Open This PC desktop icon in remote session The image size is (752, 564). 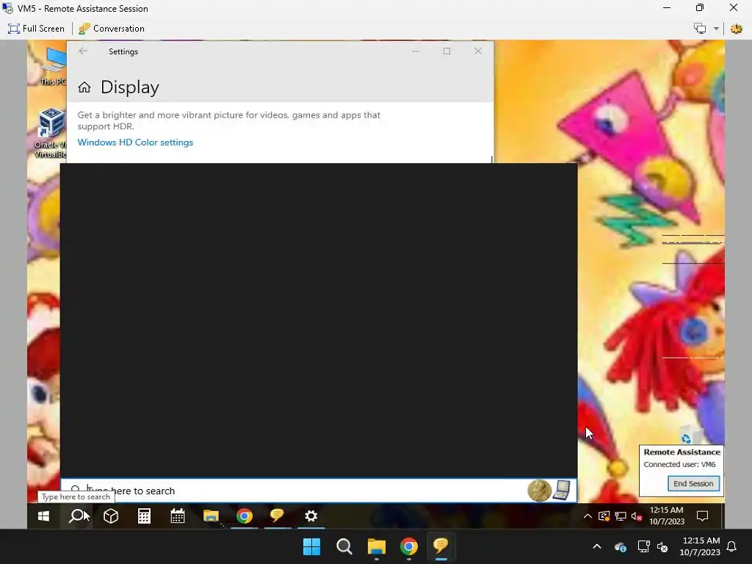click(54, 66)
